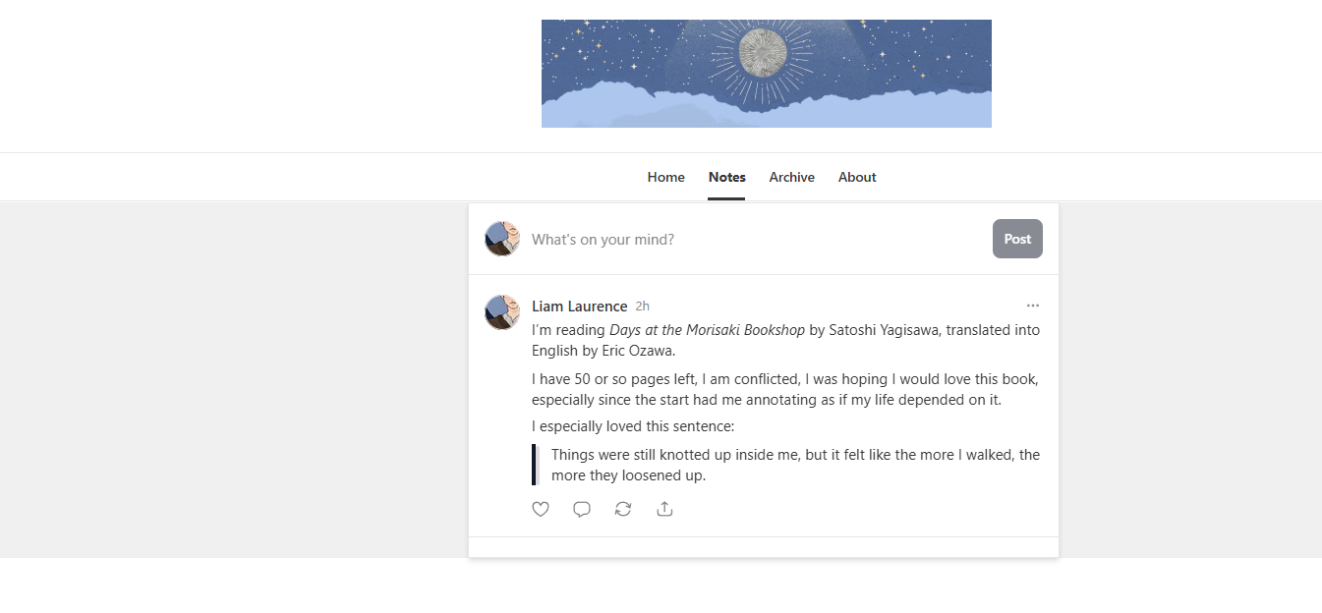
Task: Click the night sky moon banner image
Action: coord(766,74)
